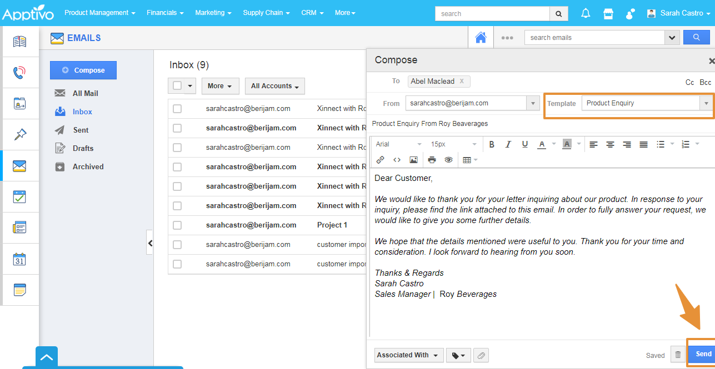
Task: Click the Compose button
Action: tap(83, 70)
